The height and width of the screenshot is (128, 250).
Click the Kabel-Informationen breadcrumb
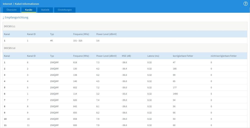coord(27,4)
